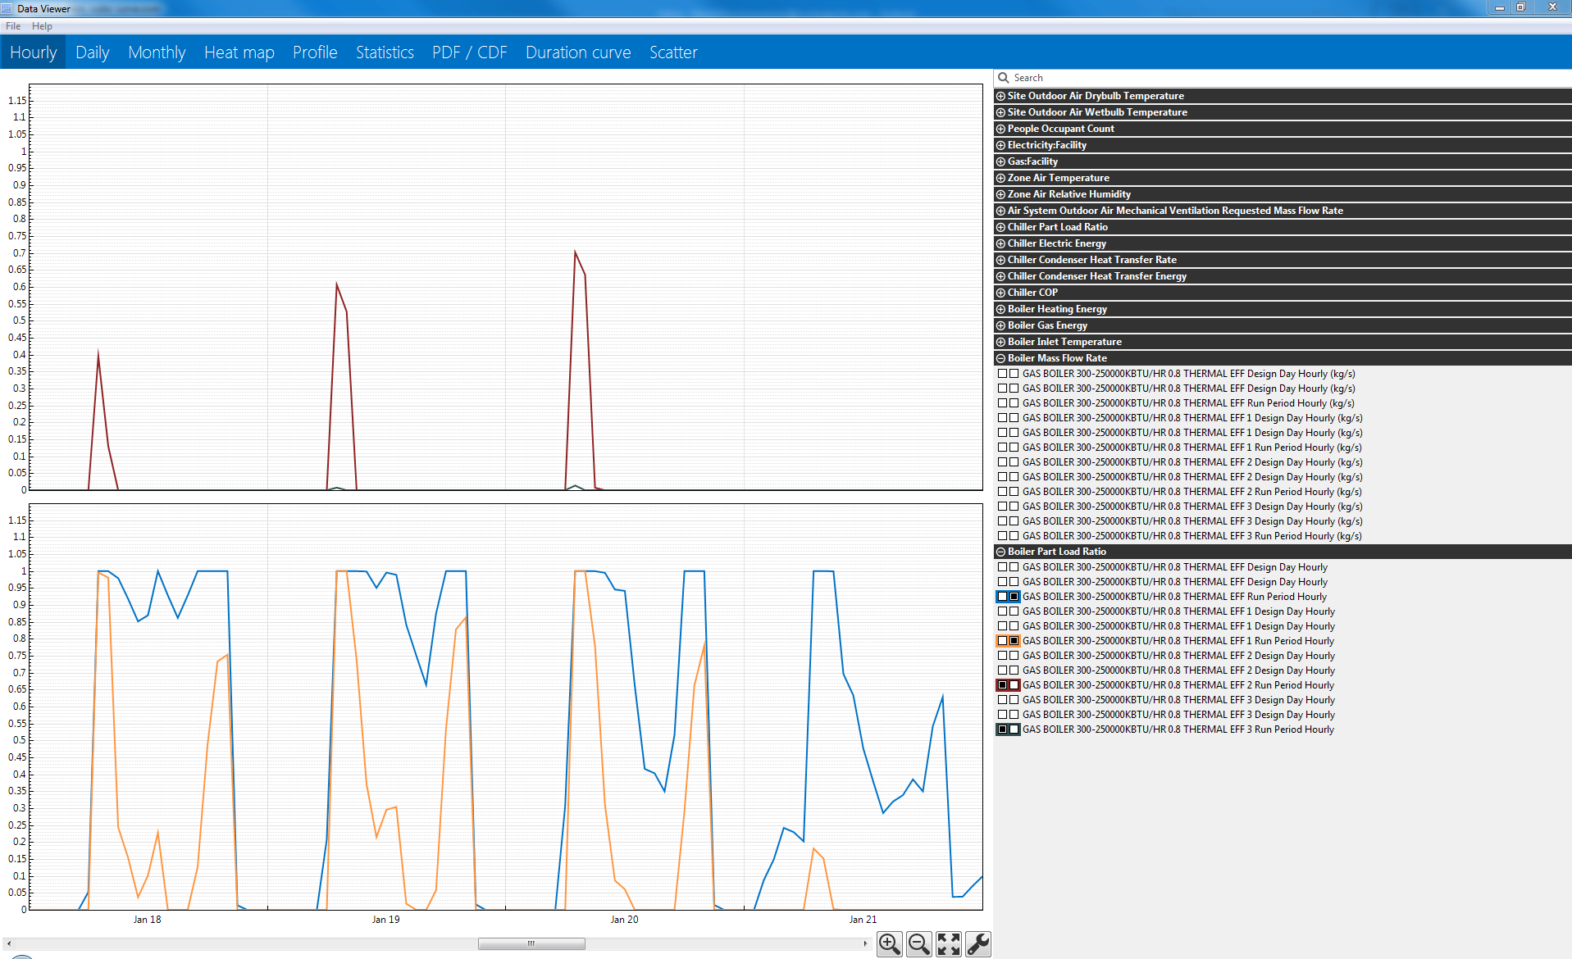Expand Air System Outdoor Air Mechanical Ventilation group
The width and height of the screenshot is (1572, 959).
tap(1000, 211)
